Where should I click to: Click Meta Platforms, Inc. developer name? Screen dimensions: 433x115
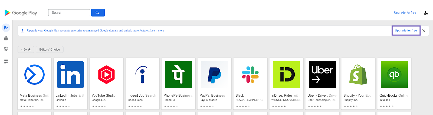(32, 100)
